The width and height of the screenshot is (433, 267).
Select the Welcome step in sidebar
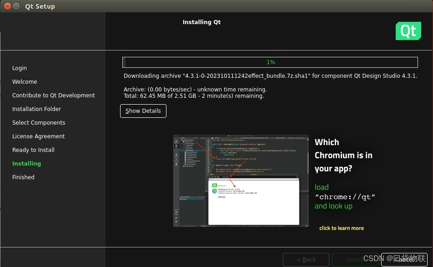(25, 82)
